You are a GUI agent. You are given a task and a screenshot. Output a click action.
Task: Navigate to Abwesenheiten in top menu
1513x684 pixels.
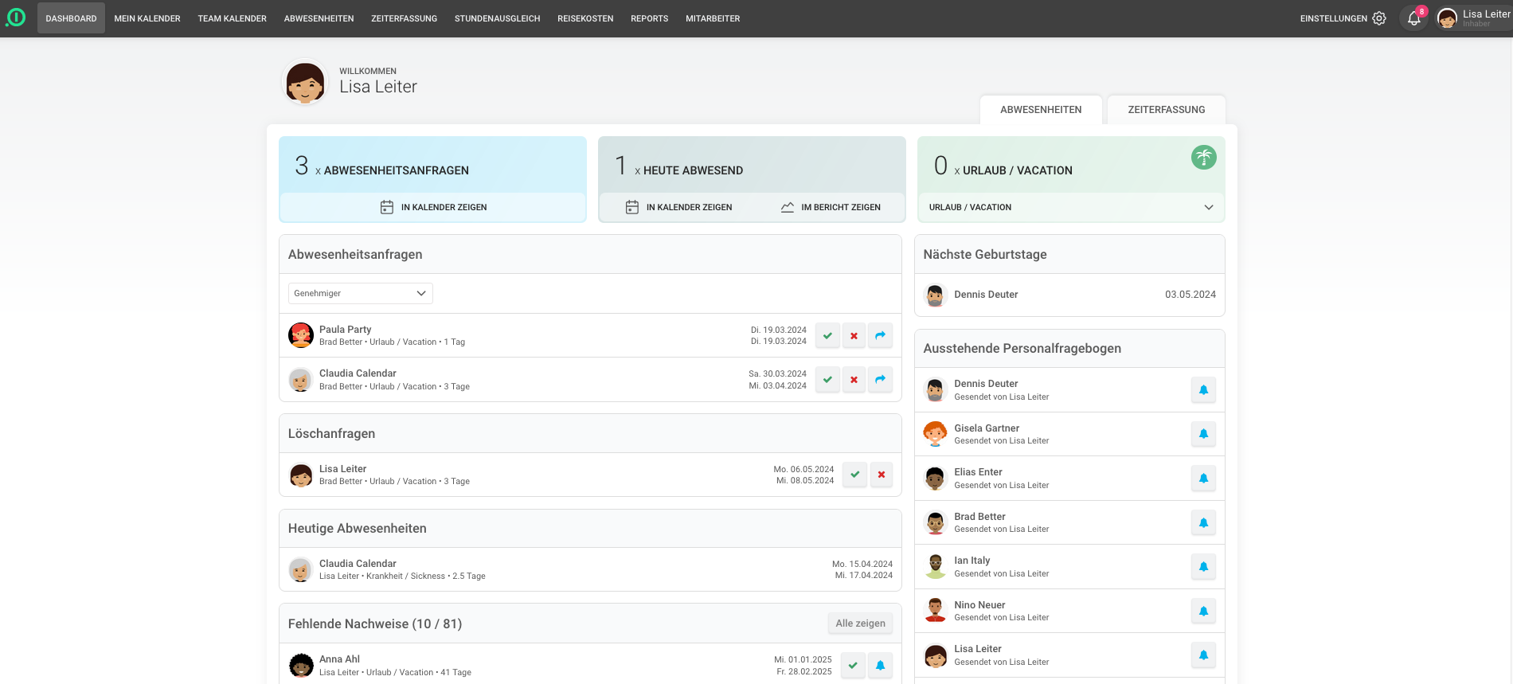click(319, 18)
